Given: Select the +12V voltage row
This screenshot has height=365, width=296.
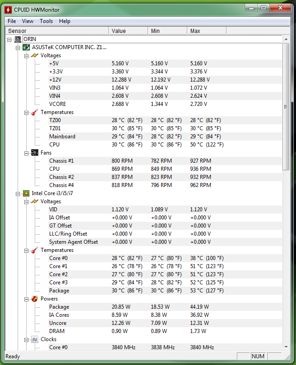Looking at the screenshot, I should coord(165,80).
